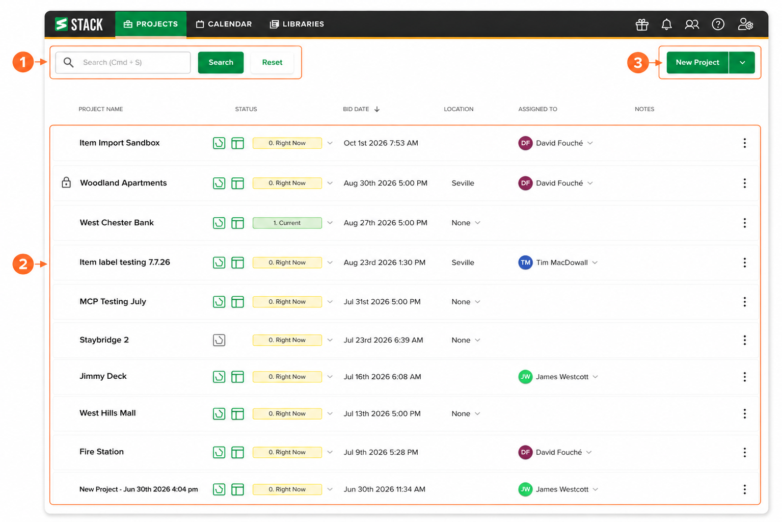Open estimate table icon for West Hills Mall
Screen dimensions: 782x522
coord(237,413)
